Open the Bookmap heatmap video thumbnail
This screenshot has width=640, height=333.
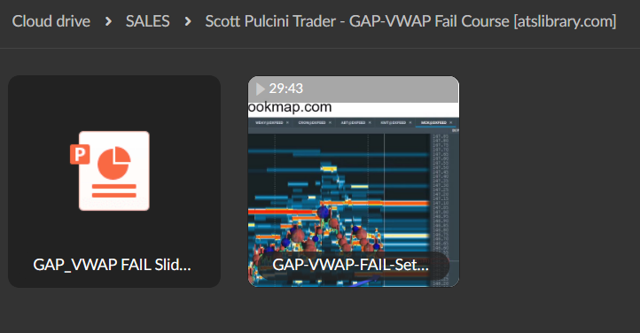click(354, 182)
